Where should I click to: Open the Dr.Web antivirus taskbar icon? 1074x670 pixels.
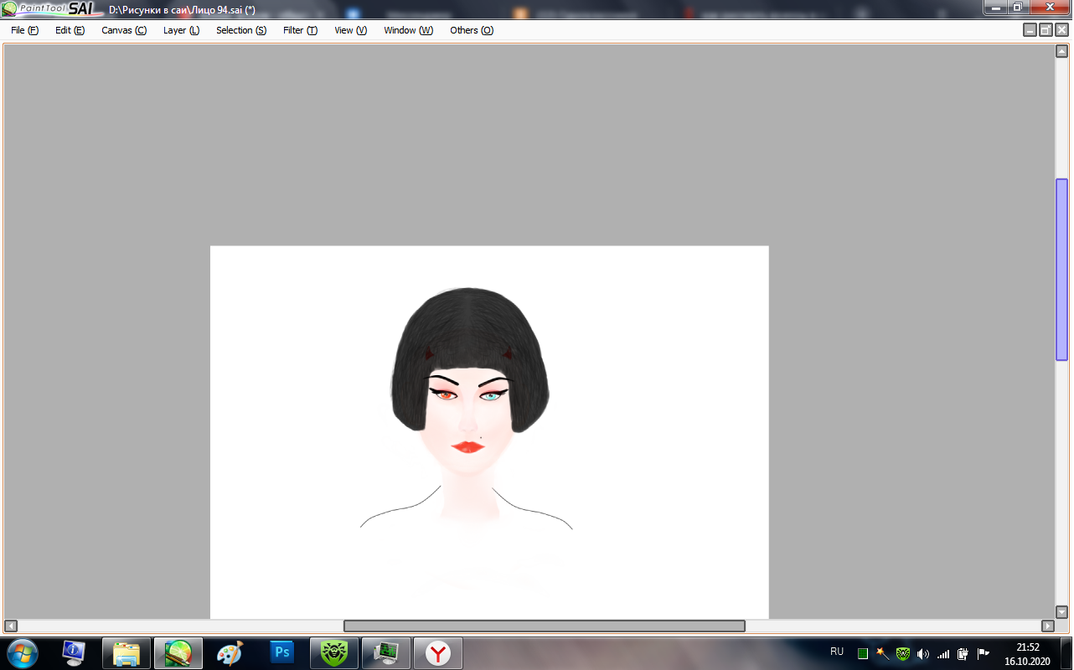[x=333, y=652]
